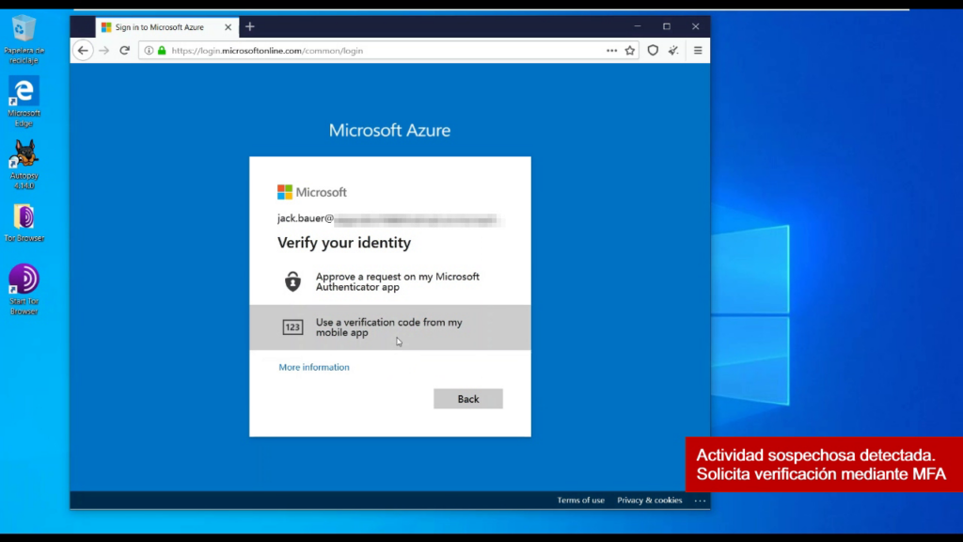The image size is (963, 542).
Task: Click the Verify your identity heading
Action: pos(344,243)
